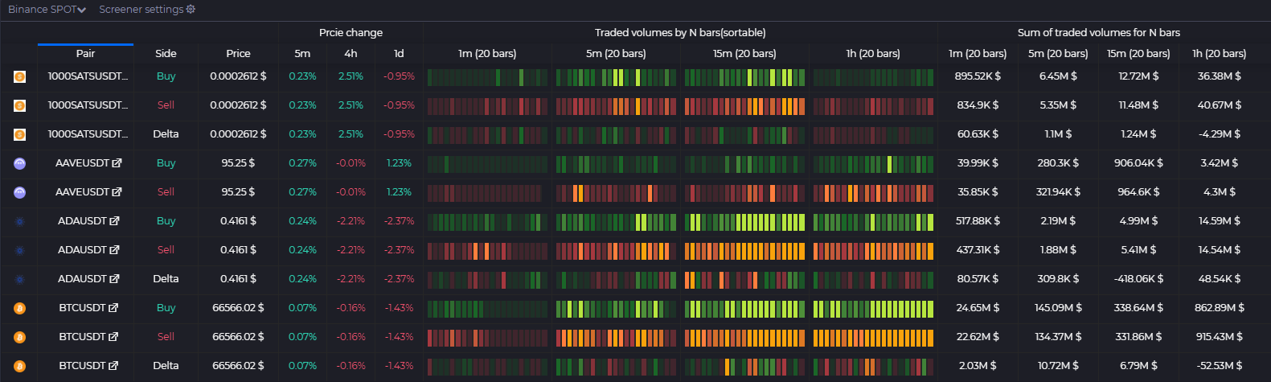Sort by the Pair column header
This screenshot has width=1271, height=382.
tap(85, 54)
